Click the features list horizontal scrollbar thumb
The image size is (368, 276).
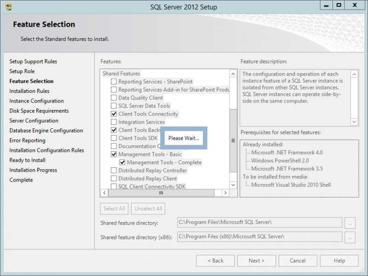(161, 193)
